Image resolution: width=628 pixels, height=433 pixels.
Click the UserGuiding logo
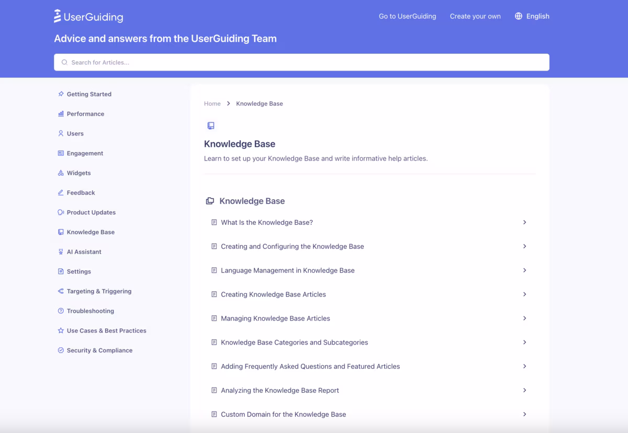(x=88, y=16)
